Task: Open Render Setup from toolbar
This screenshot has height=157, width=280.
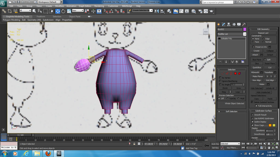Action: [200, 11]
